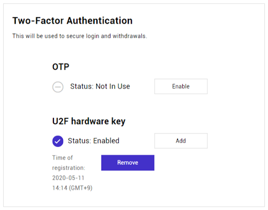Click the word 'Enabled' in U2F status
The width and height of the screenshot is (268, 210).
pyautogui.click(x=106, y=141)
